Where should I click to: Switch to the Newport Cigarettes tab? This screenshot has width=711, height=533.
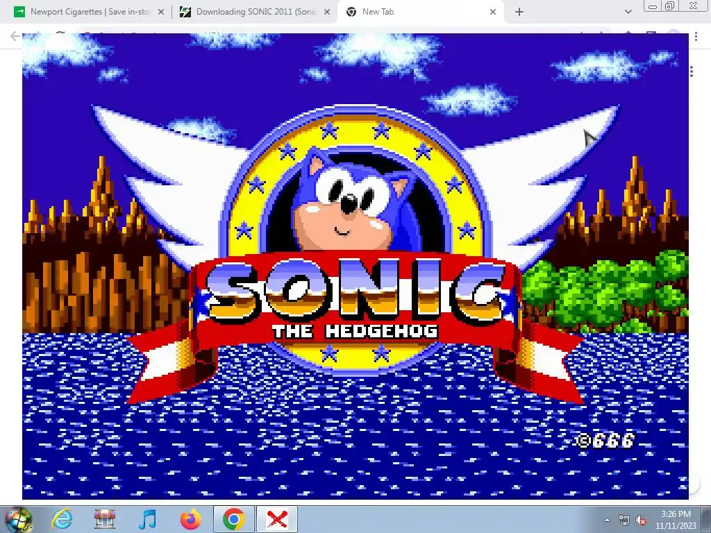click(x=88, y=12)
